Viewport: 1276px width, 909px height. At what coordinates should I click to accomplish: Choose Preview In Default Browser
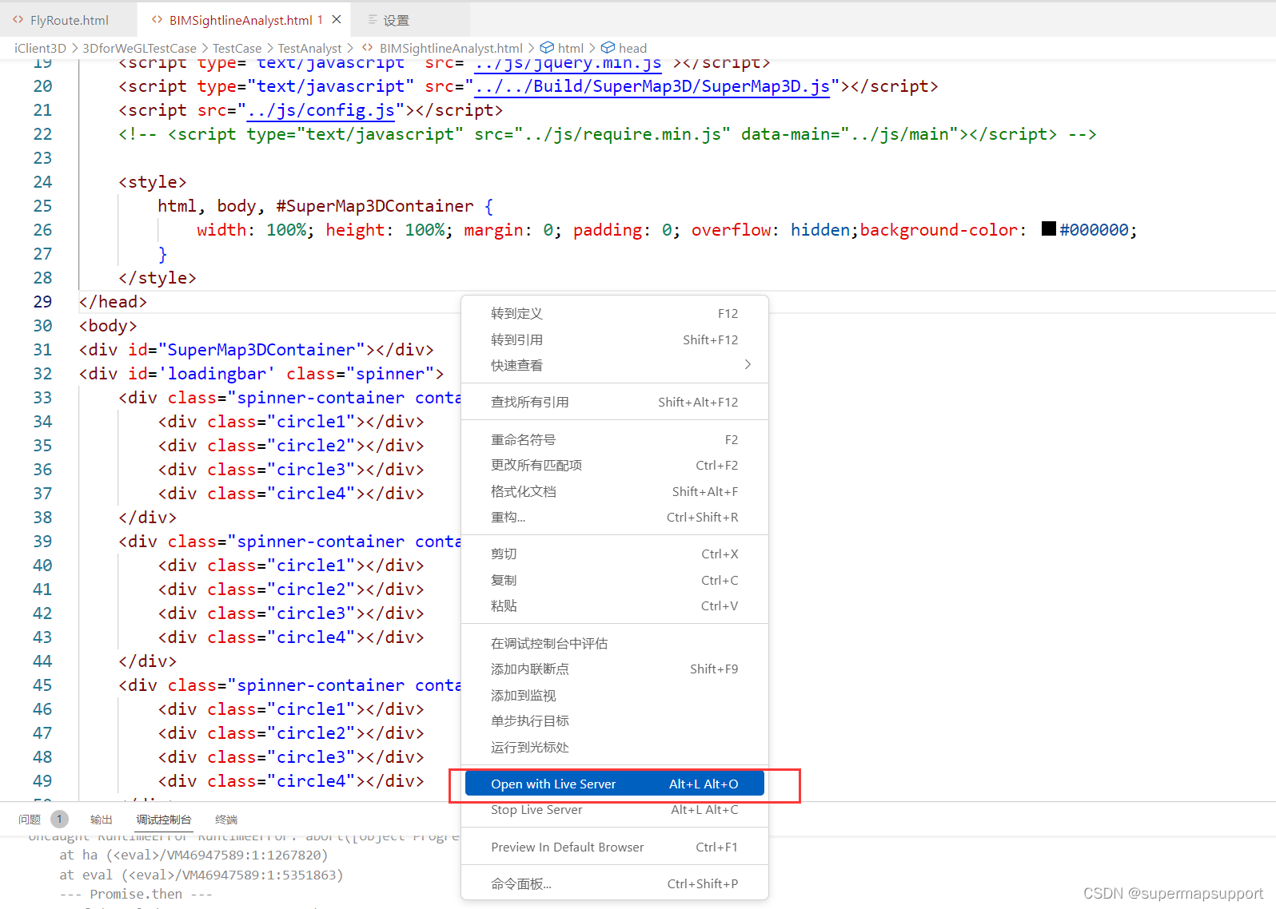pos(615,847)
